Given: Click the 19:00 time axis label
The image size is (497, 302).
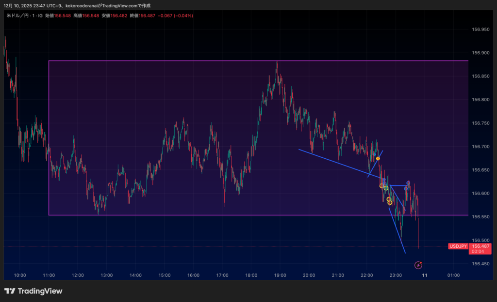Looking at the screenshot, I should 280,275.
